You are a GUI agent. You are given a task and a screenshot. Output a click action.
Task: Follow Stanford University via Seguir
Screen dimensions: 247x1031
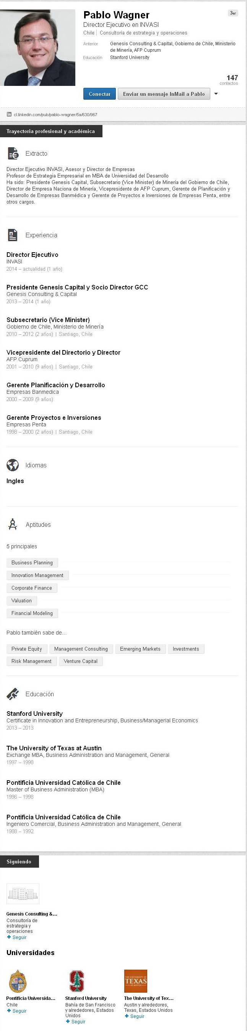pos(76,1021)
